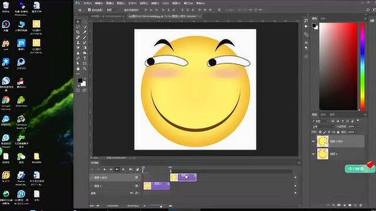
Task: Open the 窗口 (Window) menu
Action: tap(188, 4)
